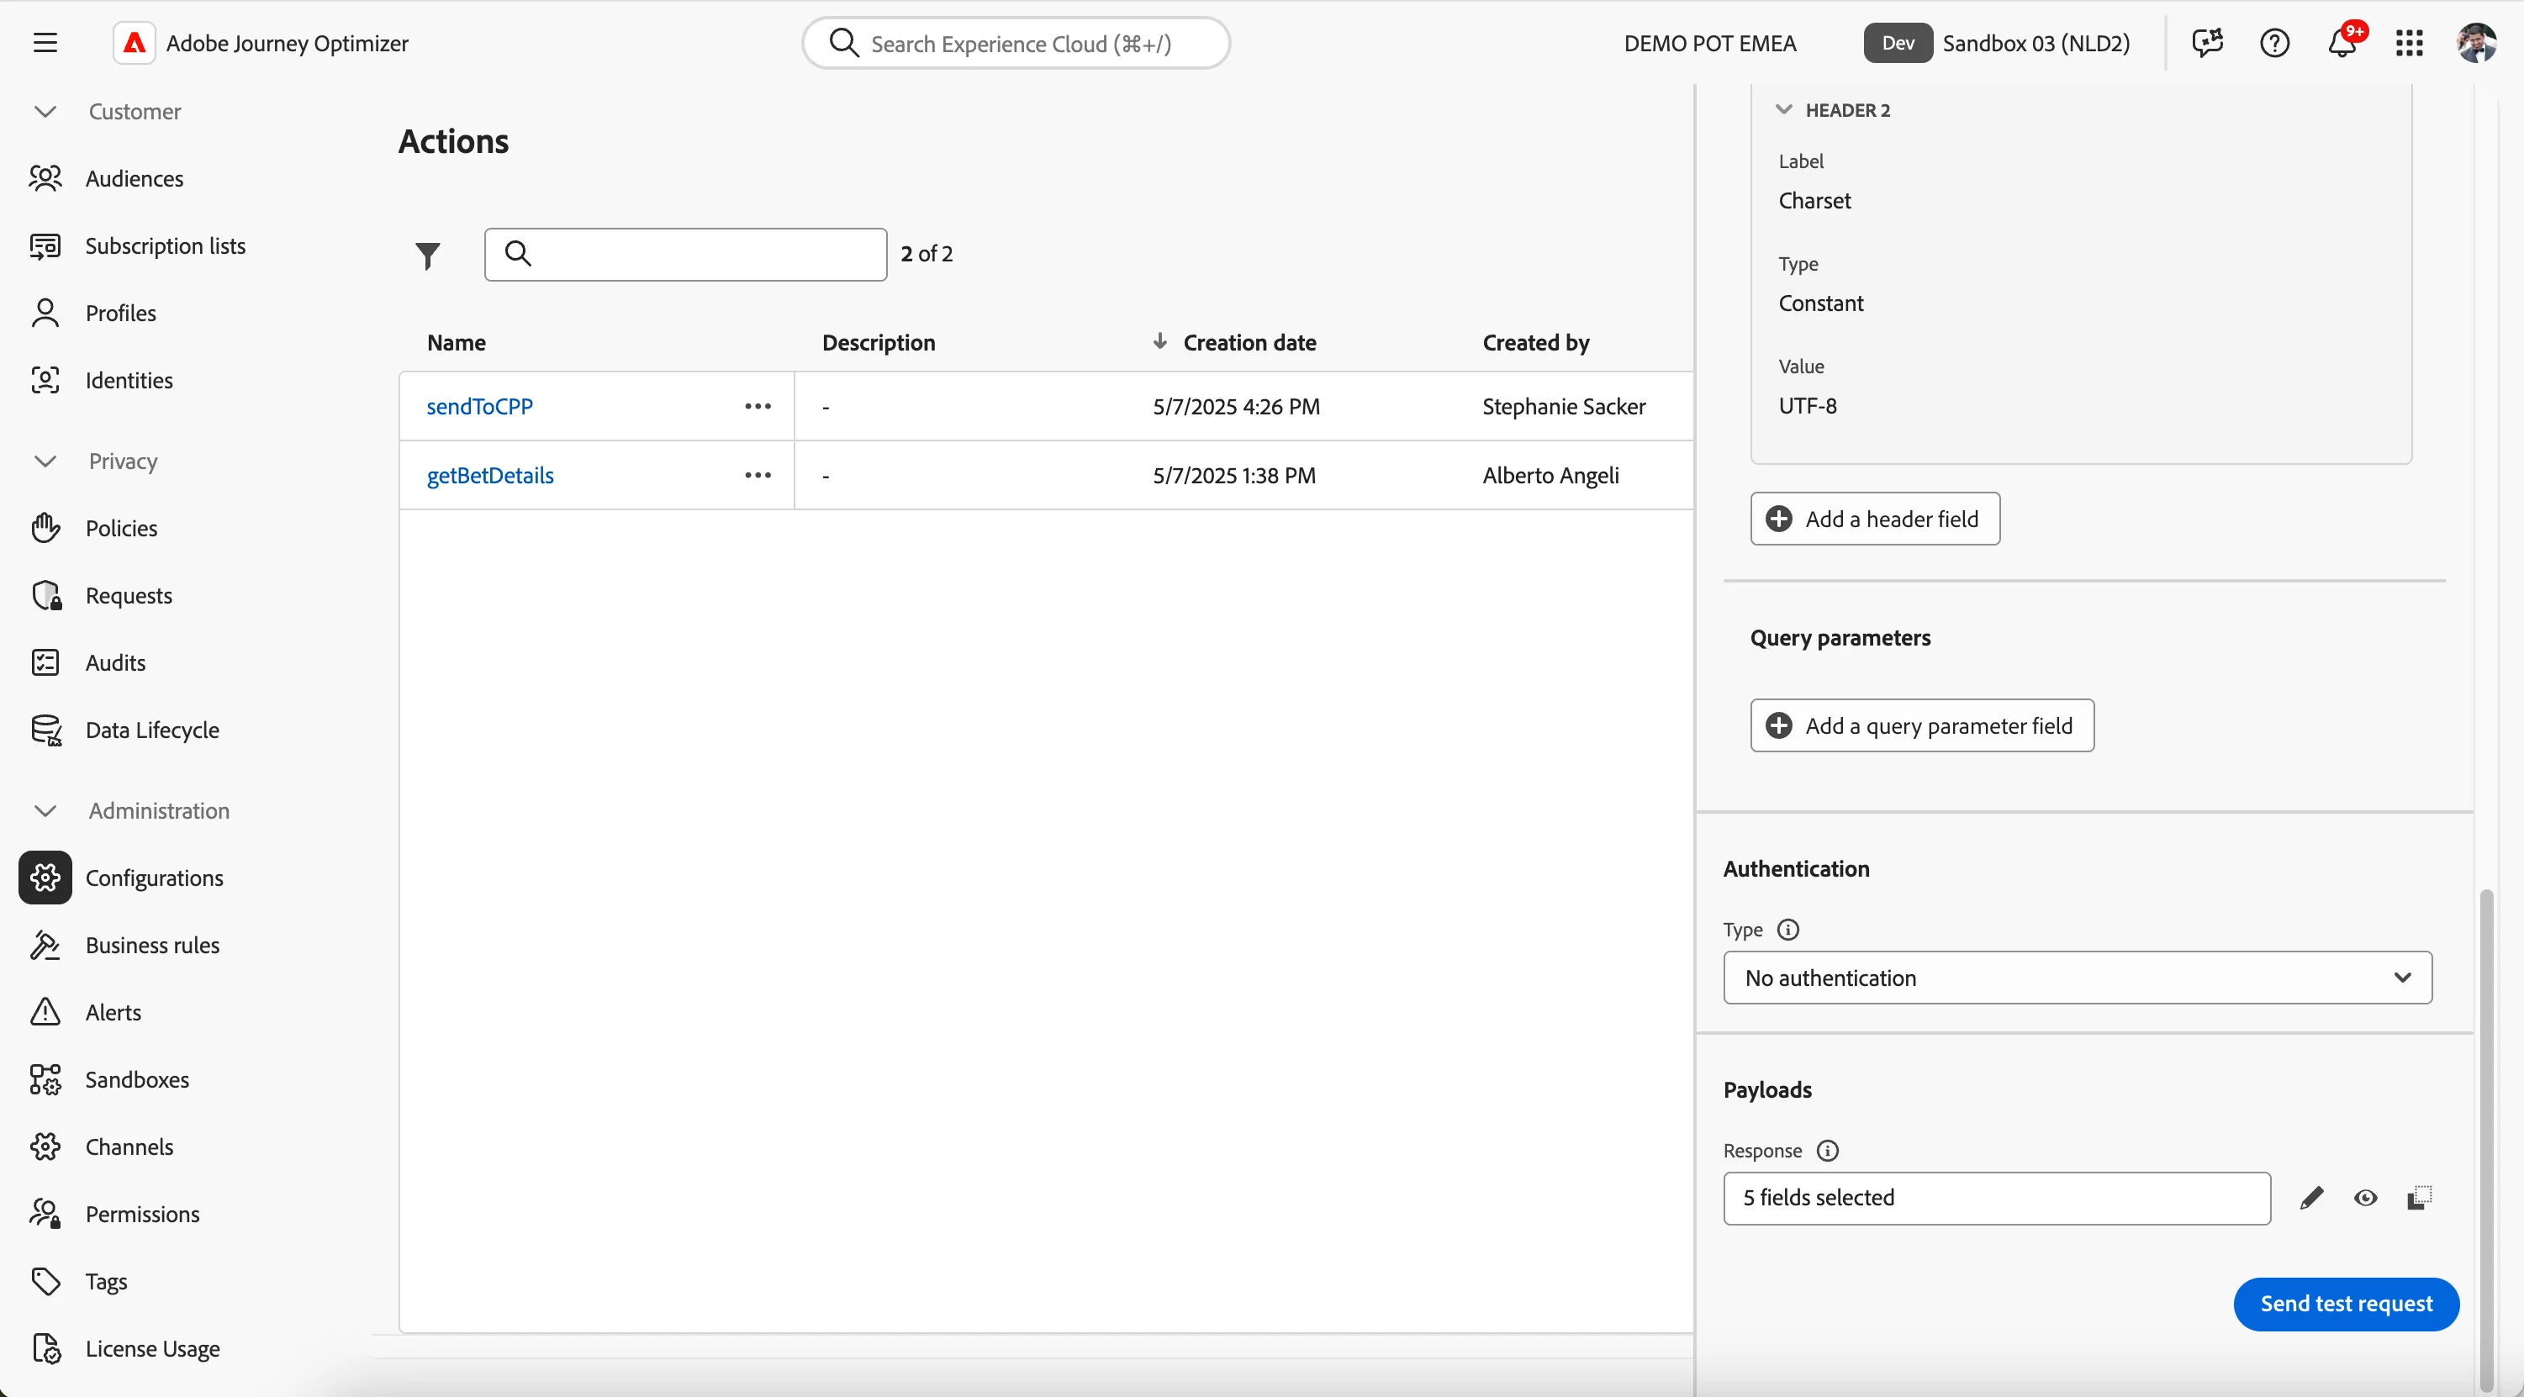Screen dimensions: 2524x1397
Task: Click the filter funnel icon
Action: (x=427, y=255)
